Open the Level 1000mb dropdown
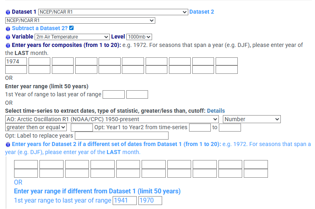 (x=139, y=37)
